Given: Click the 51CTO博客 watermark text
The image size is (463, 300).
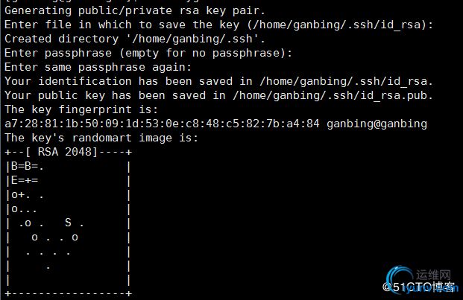Looking at the screenshot, I should 420,286.
